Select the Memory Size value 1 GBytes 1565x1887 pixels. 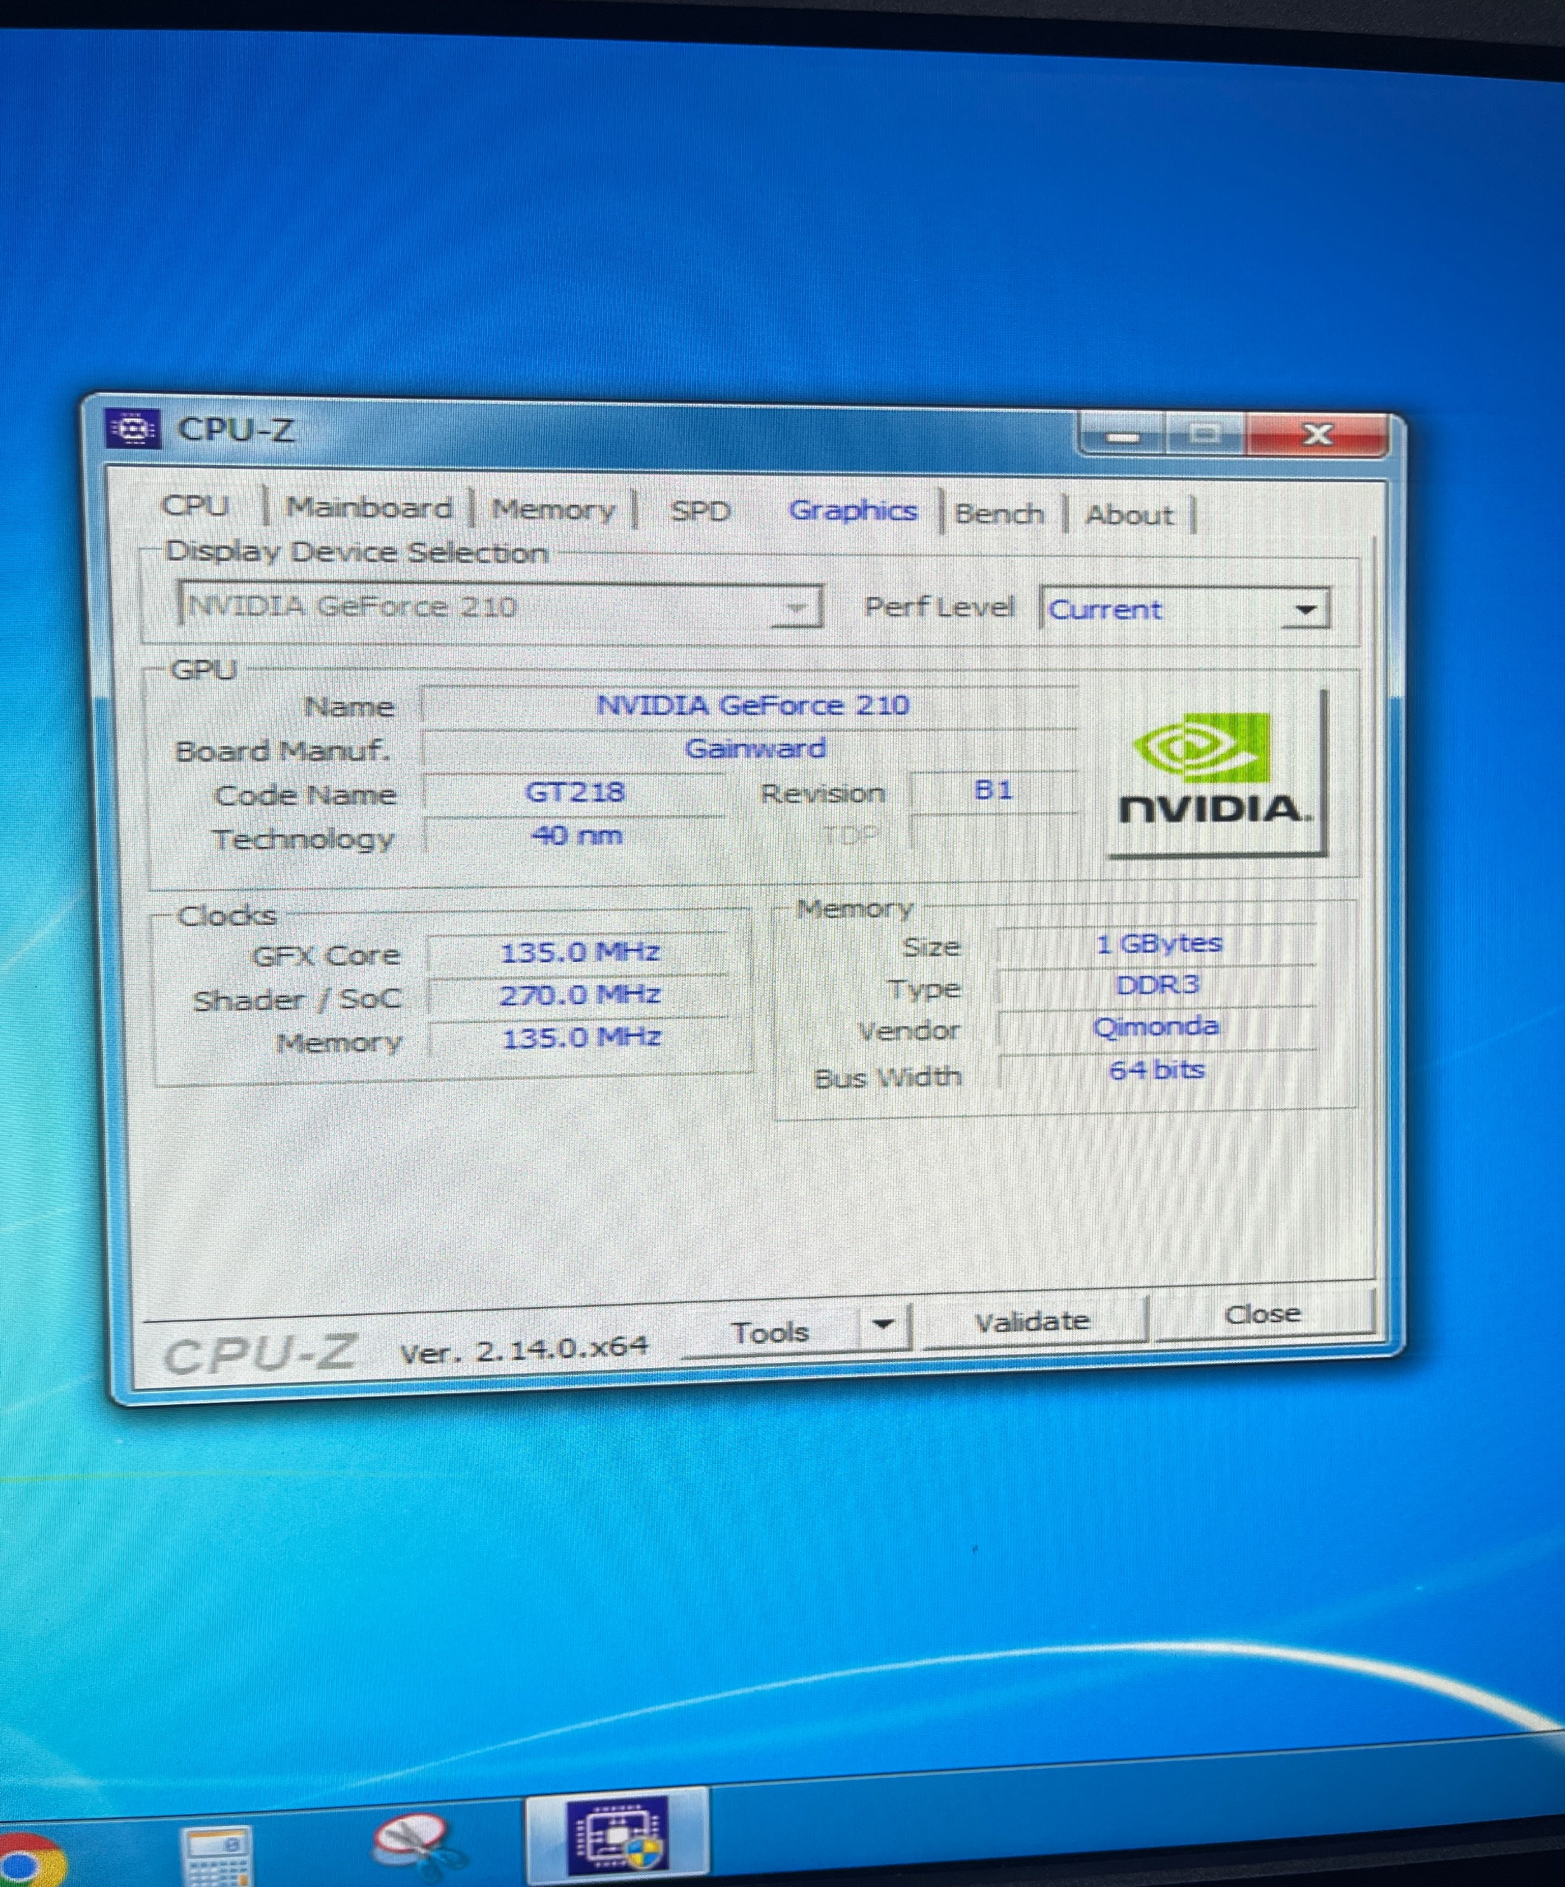[1158, 944]
